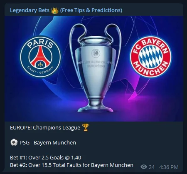Image resolution: width=187 pixels, height=174 pixels.
Task: Click the crown emoji in channel title
Action: point(55,10)
